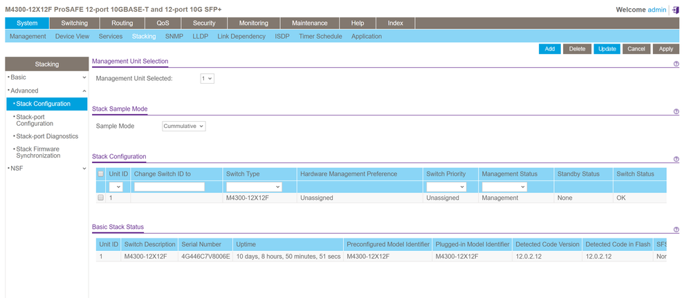Click the Cancel button

tap(636, 49)
